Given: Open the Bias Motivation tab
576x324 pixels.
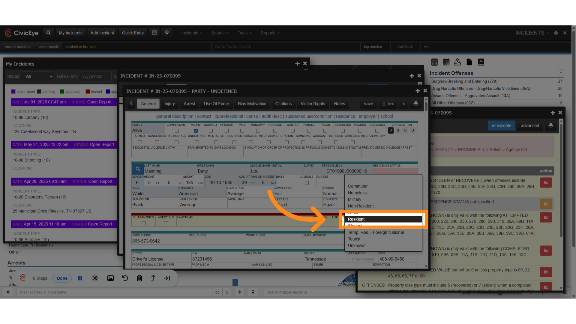Looking at the screenshot, I should [x=252, y=103].
